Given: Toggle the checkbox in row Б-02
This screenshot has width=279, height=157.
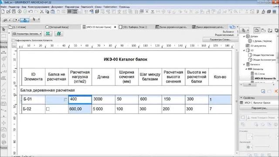Looking at the screenshot, I should pyautogui.click(x=48, y=109).
